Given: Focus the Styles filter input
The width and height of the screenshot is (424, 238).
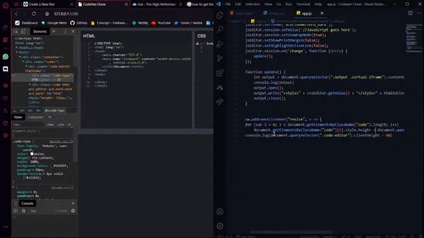Looking at the screenshot, I should pyautogui.click(x=28, y=125).
